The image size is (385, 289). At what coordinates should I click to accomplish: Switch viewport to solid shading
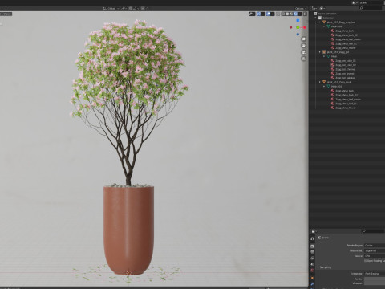(287, 14)
